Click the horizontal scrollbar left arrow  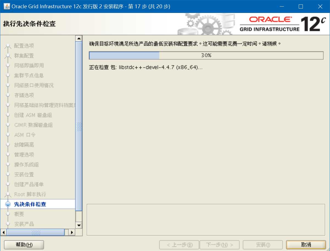[x=3, y=232]
